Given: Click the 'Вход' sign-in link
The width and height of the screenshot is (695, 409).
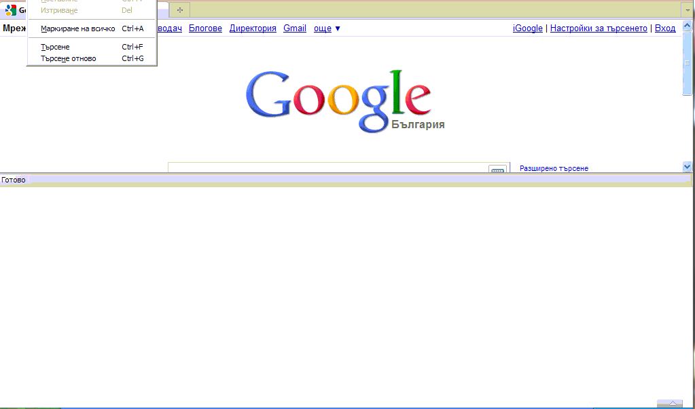Looking at the screenshot, I should (x=665, y=28).
